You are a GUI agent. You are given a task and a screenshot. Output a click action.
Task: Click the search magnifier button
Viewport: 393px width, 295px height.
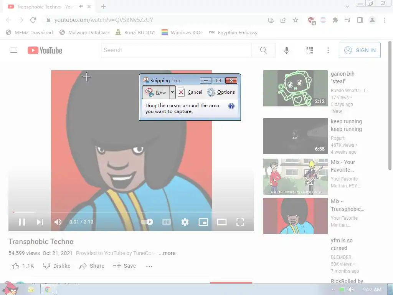[x=263, y=50]
